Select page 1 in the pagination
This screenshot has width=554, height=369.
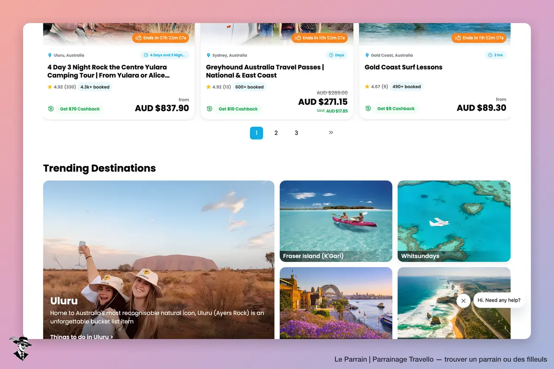[257, 133]
